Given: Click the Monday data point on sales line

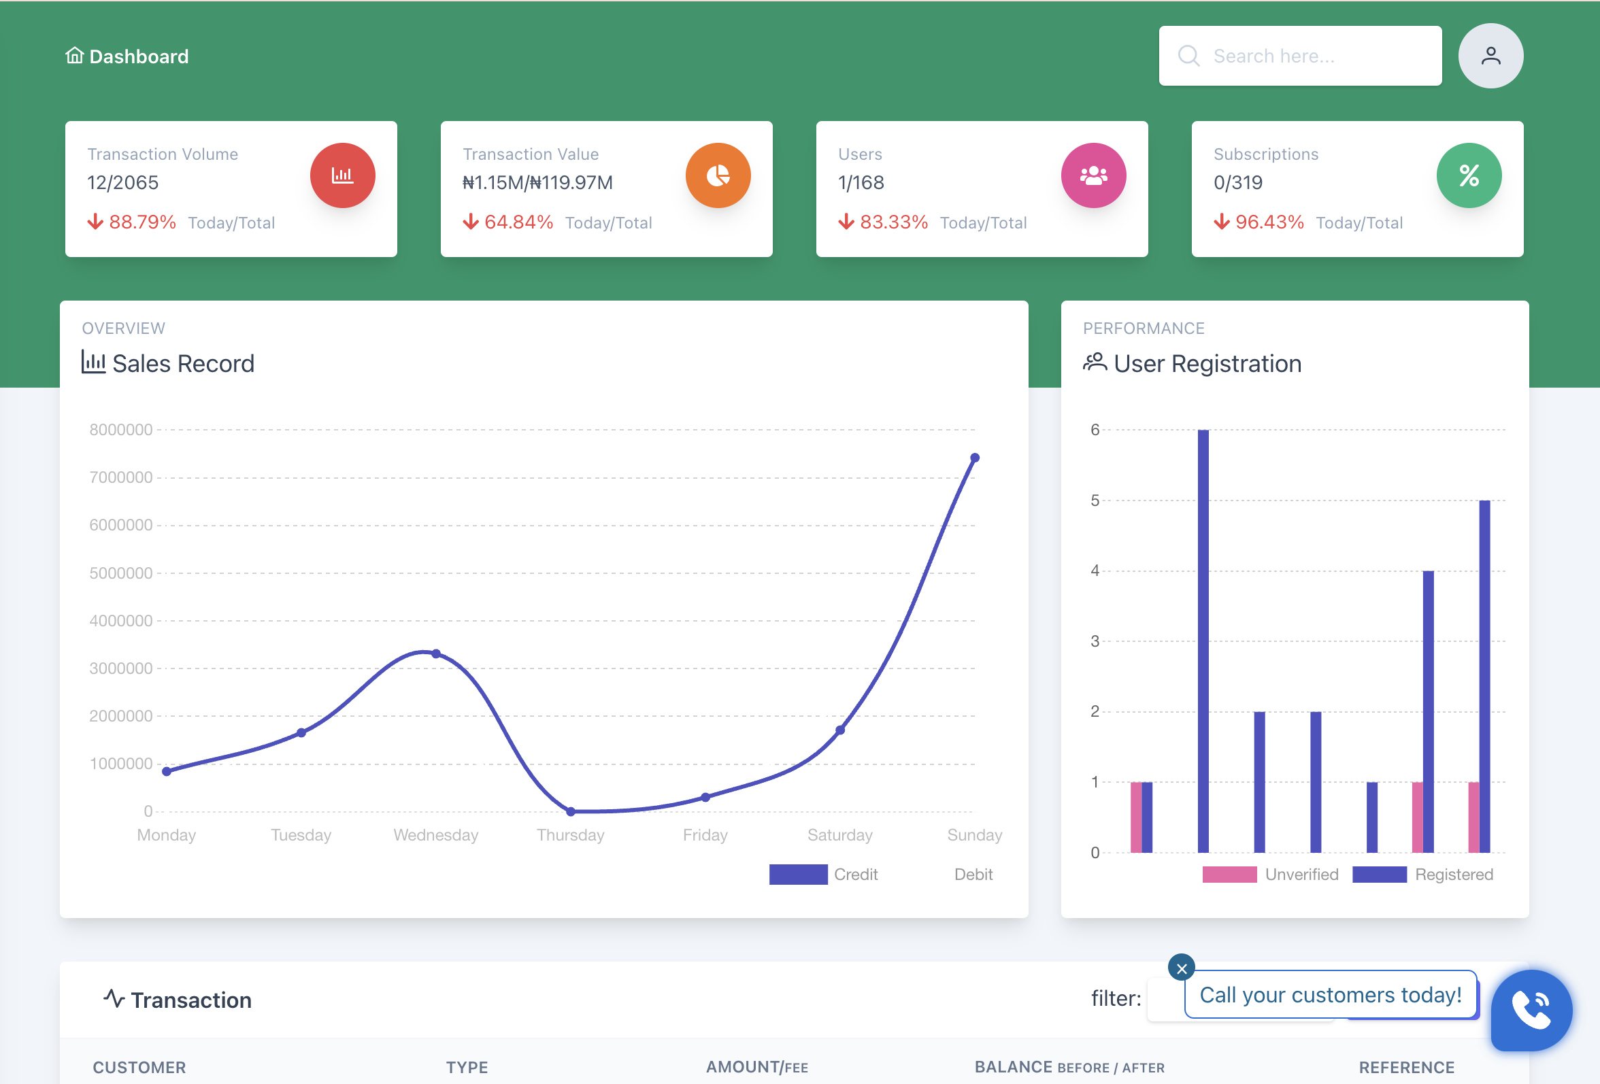Looking at the screenshot, I should (167, 772).
